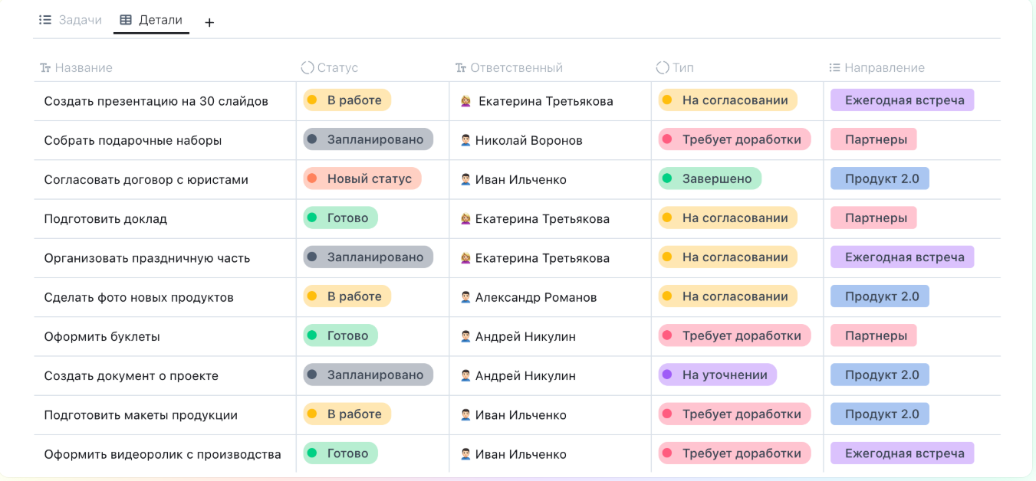Click the list icon on the Задачи tab
This screenshot has width=1036, height=481.
pos(45,19)
